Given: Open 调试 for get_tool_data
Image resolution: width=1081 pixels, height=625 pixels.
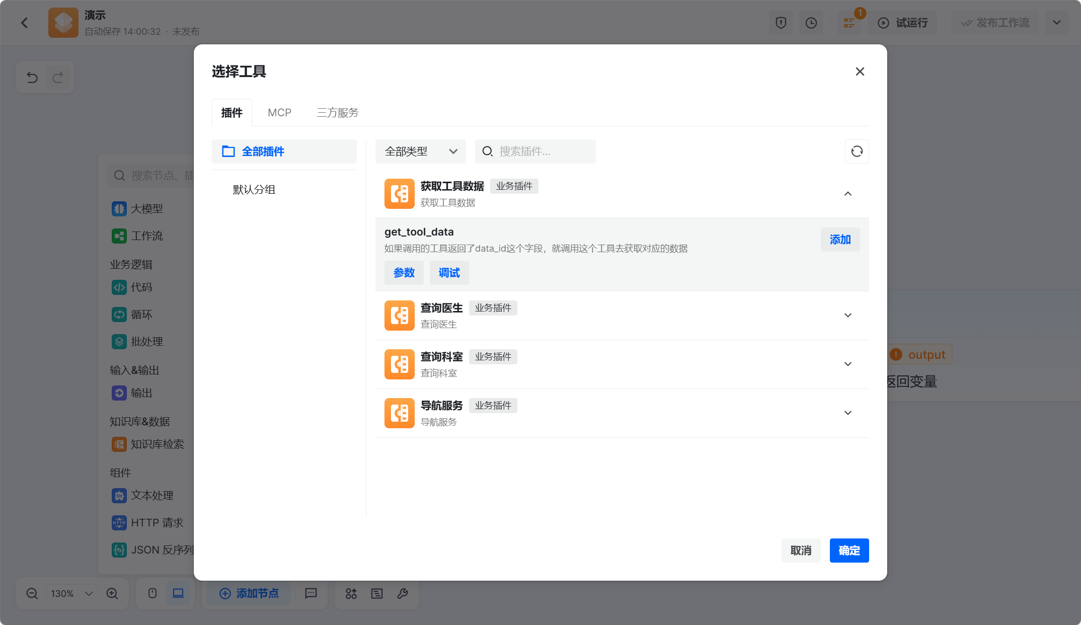Looking at the screenshot, I should [x=449, y=273].
